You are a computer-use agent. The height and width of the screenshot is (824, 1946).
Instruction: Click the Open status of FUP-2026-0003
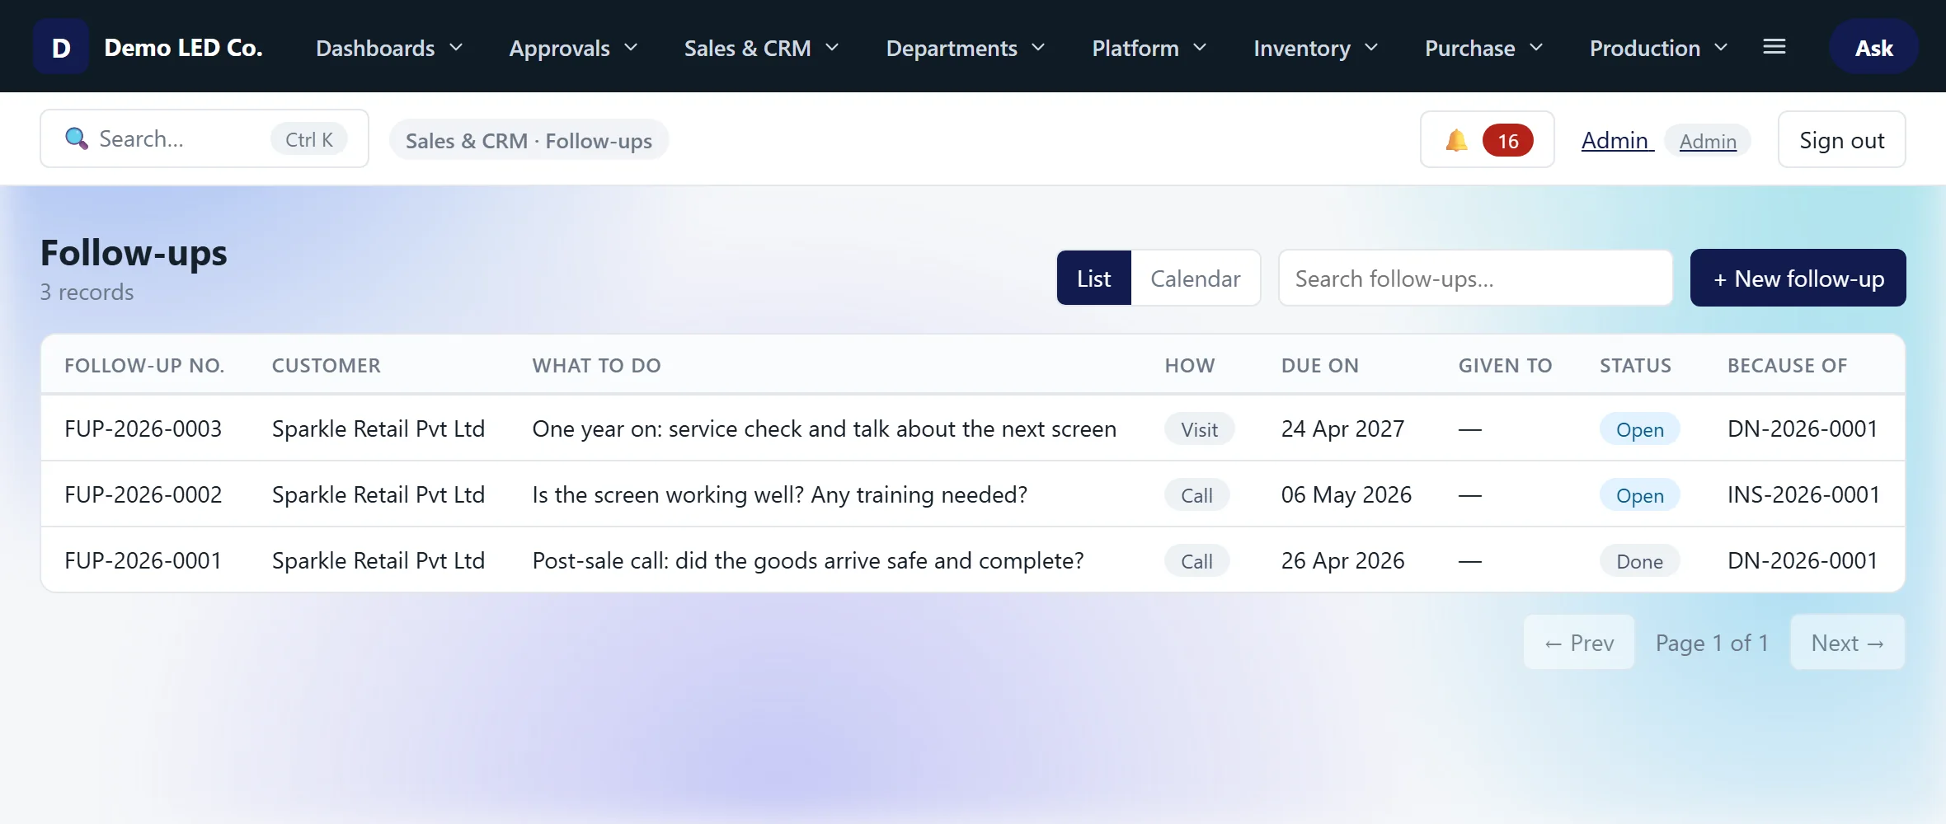click(x=1639, y=428)
